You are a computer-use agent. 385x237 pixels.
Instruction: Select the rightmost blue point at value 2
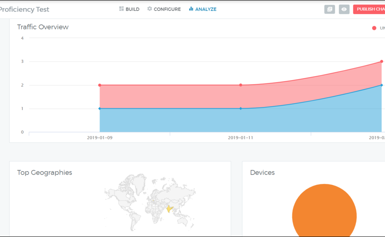point(381,85)
